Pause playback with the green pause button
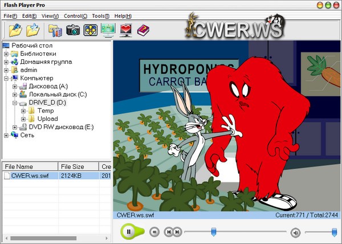 [x=129, y=231]
